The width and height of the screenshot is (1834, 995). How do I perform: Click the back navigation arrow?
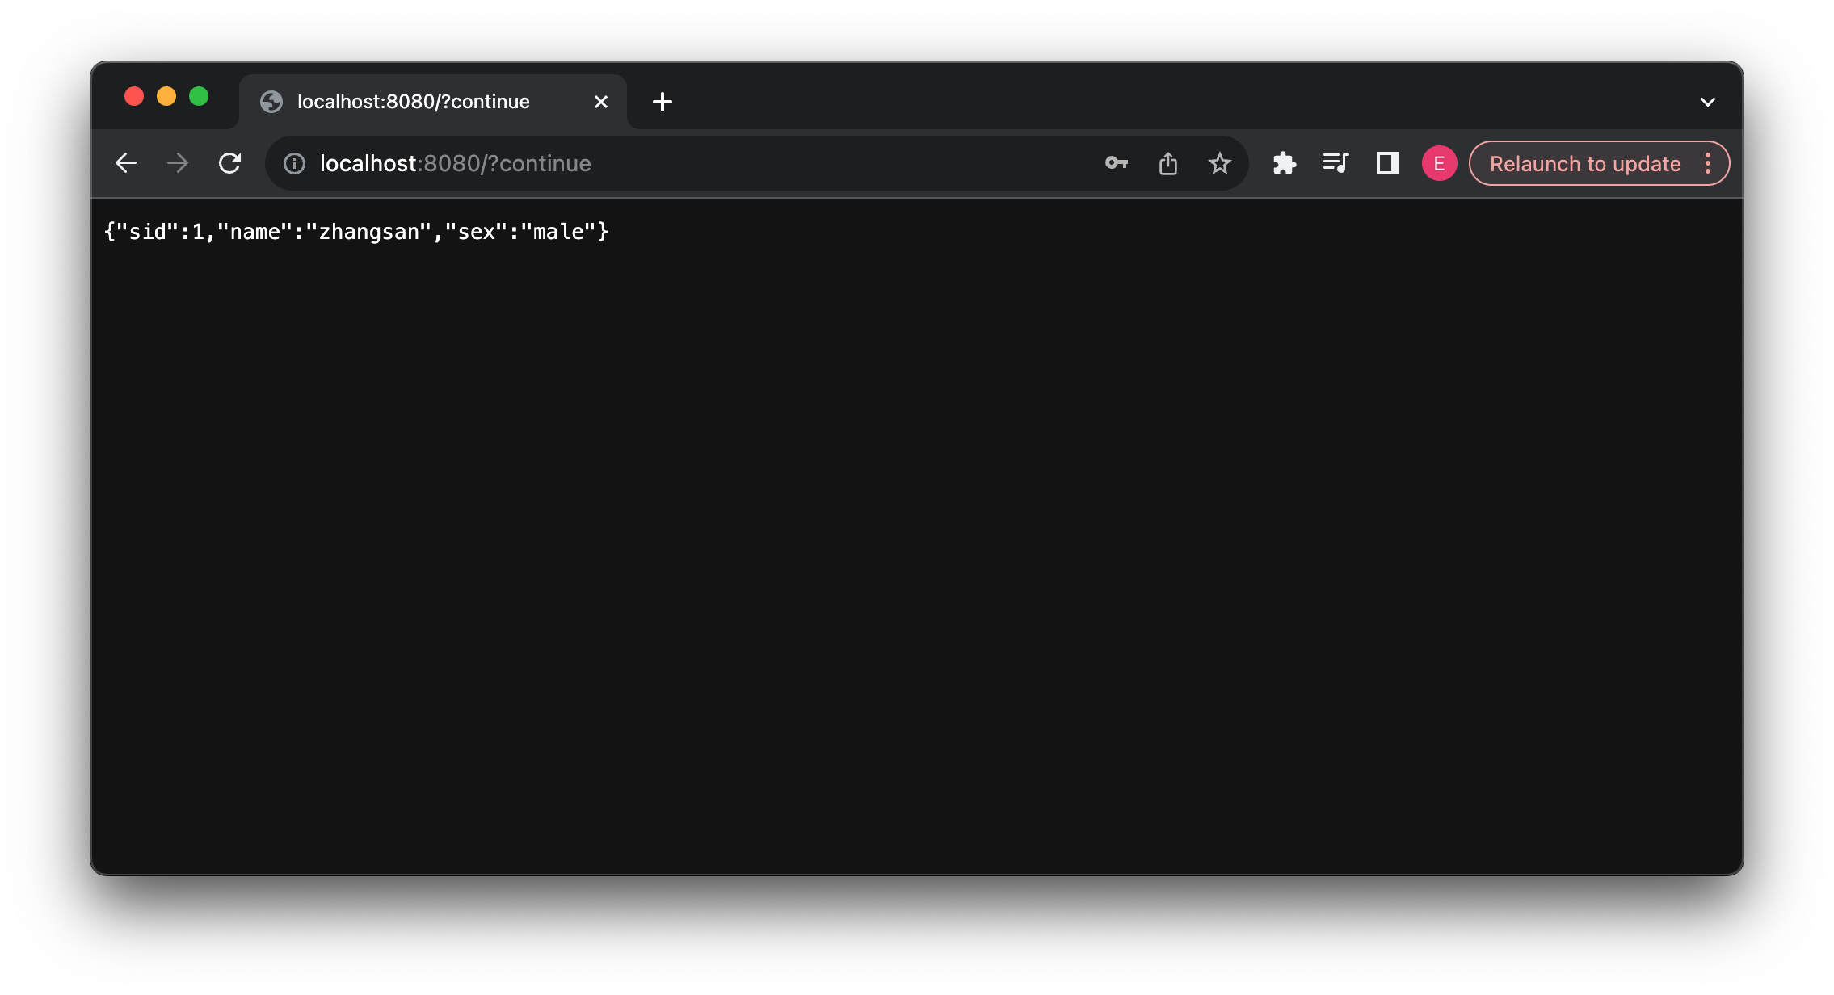[x=126, y=163]
